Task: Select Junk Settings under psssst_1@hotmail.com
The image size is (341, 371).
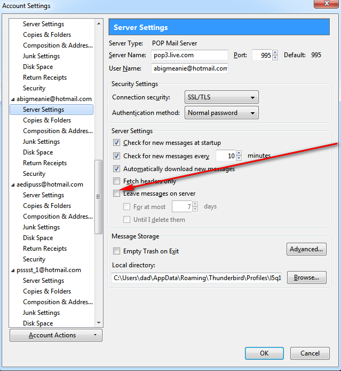Action: 41,313
